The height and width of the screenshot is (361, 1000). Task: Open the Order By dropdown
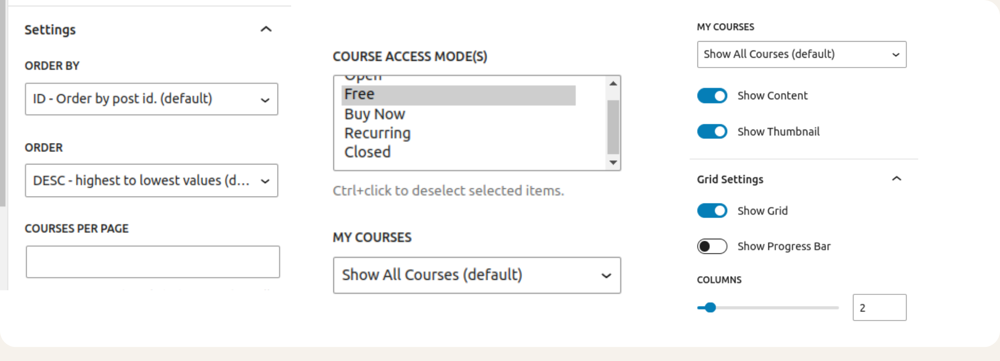pos(151,99)
